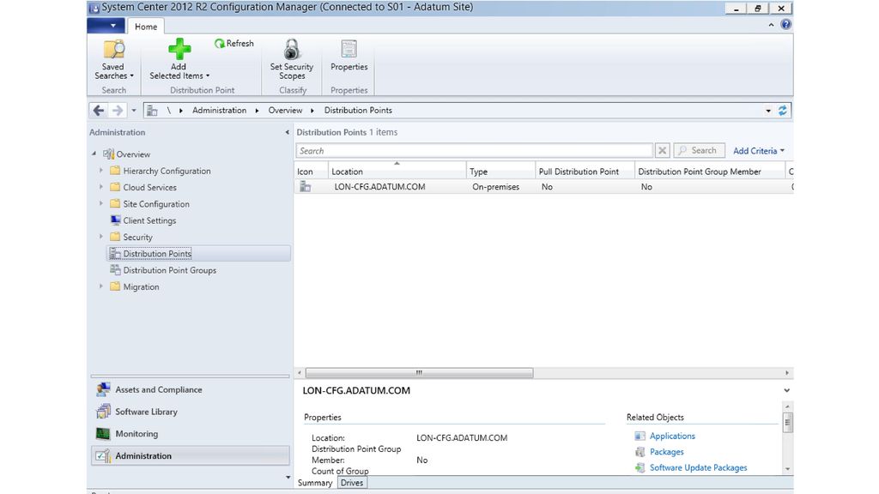
Task: Click the green Add Selected Items plus icon
Action: click(x=179, y=49)
